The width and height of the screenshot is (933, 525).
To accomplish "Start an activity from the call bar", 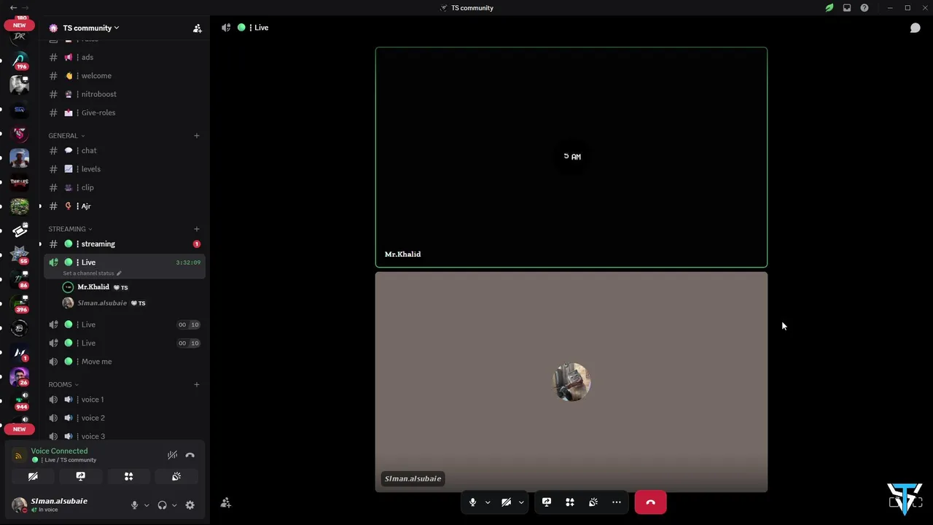I will 570,502.
